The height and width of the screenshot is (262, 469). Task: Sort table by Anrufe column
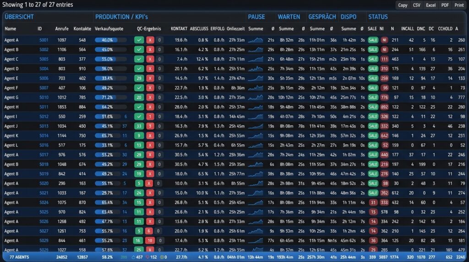pyautogui.click(x=62, y=29)
